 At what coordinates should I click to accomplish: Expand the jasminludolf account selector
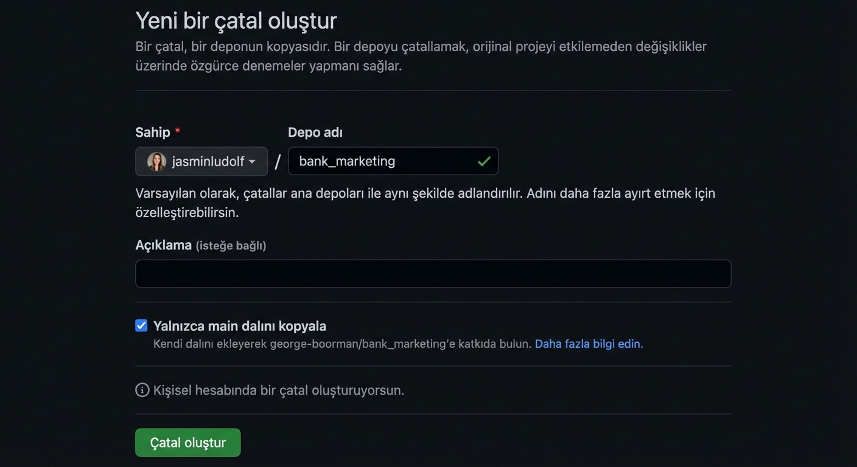(x=201, y=161)
